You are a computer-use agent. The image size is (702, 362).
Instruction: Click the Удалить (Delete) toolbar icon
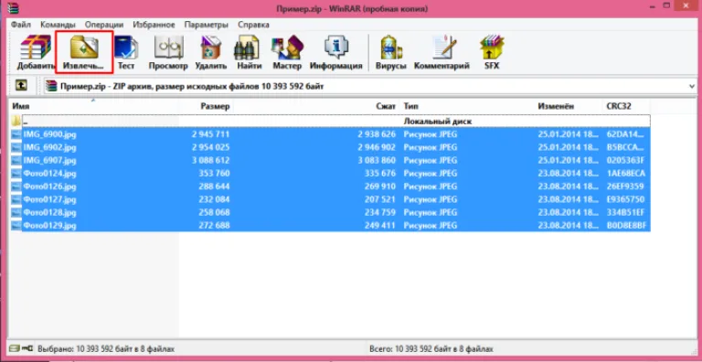[211, 53]
